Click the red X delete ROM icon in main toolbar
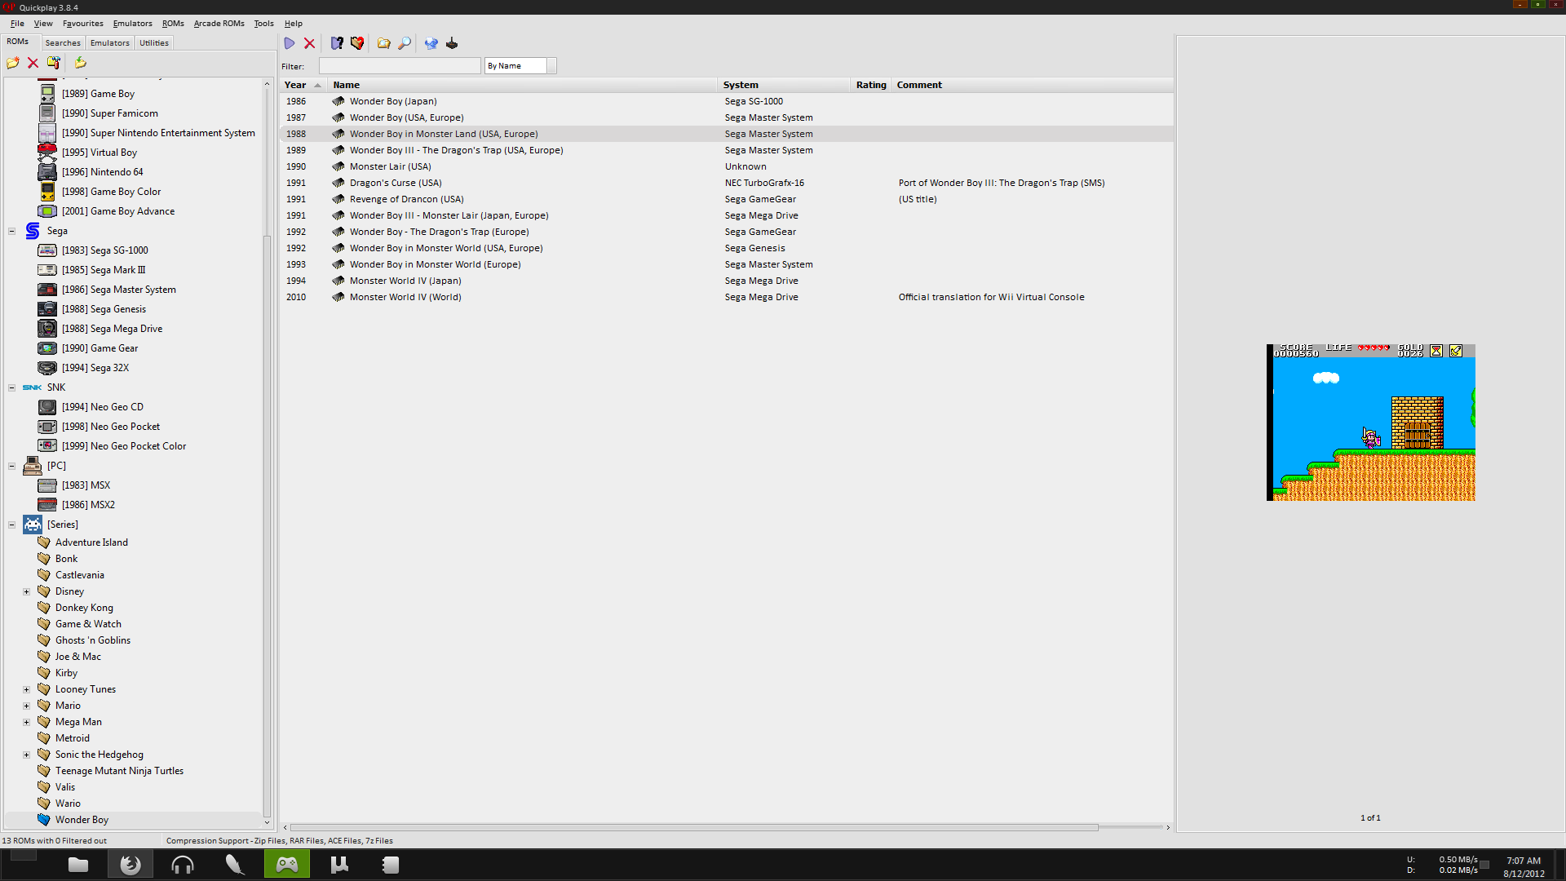 309,43
